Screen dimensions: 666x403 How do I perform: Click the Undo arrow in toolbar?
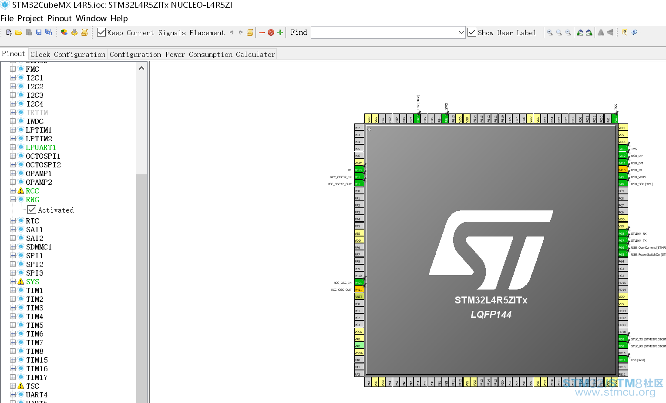(x=232, y=33)
